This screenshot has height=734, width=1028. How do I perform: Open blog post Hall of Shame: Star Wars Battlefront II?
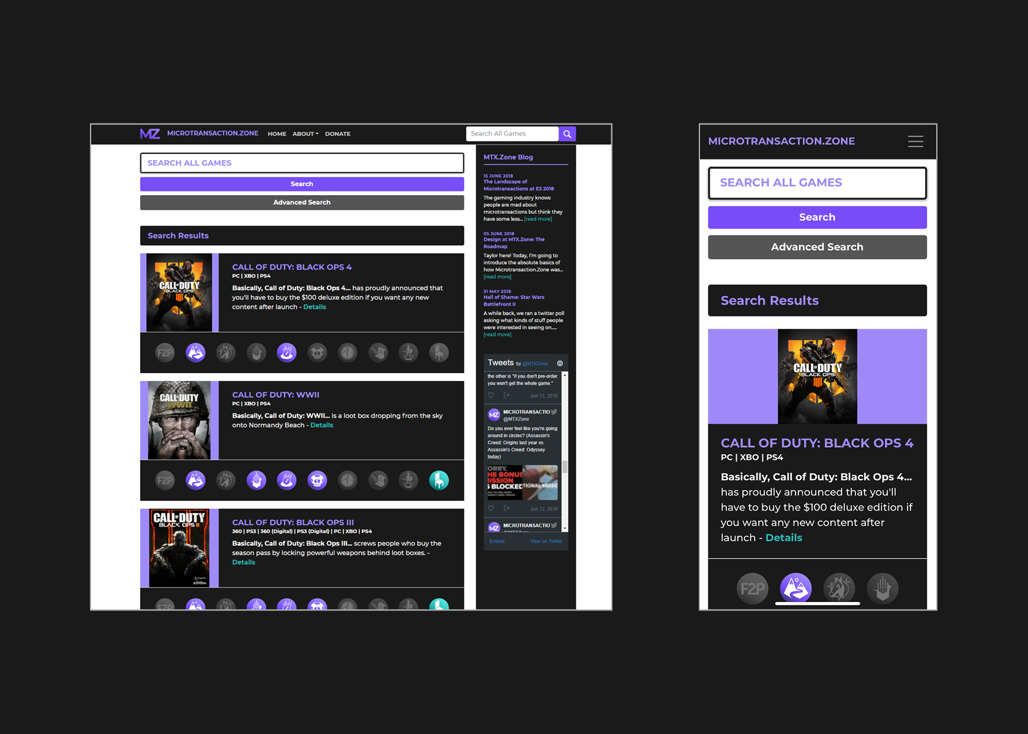(x=514, y=301)
